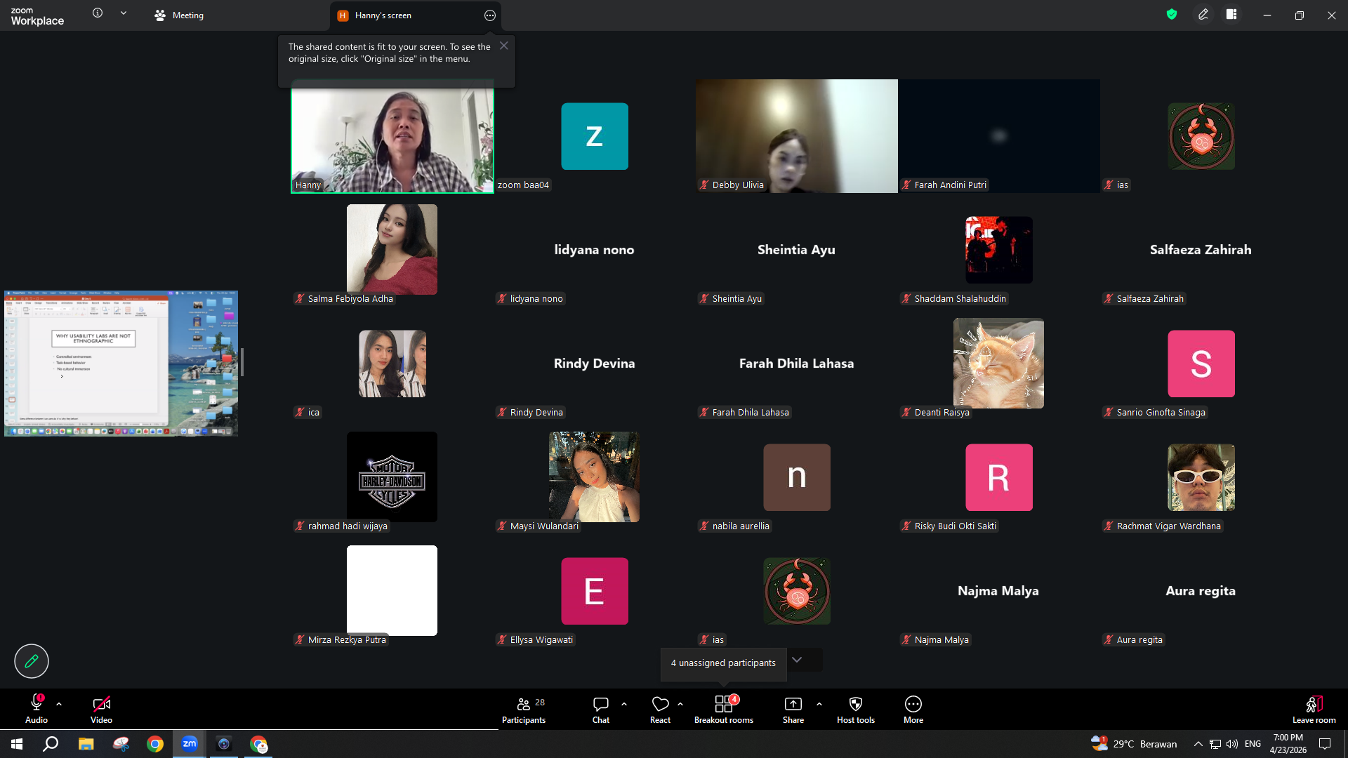Open the volume control in system tray

tap(1232, 744)
